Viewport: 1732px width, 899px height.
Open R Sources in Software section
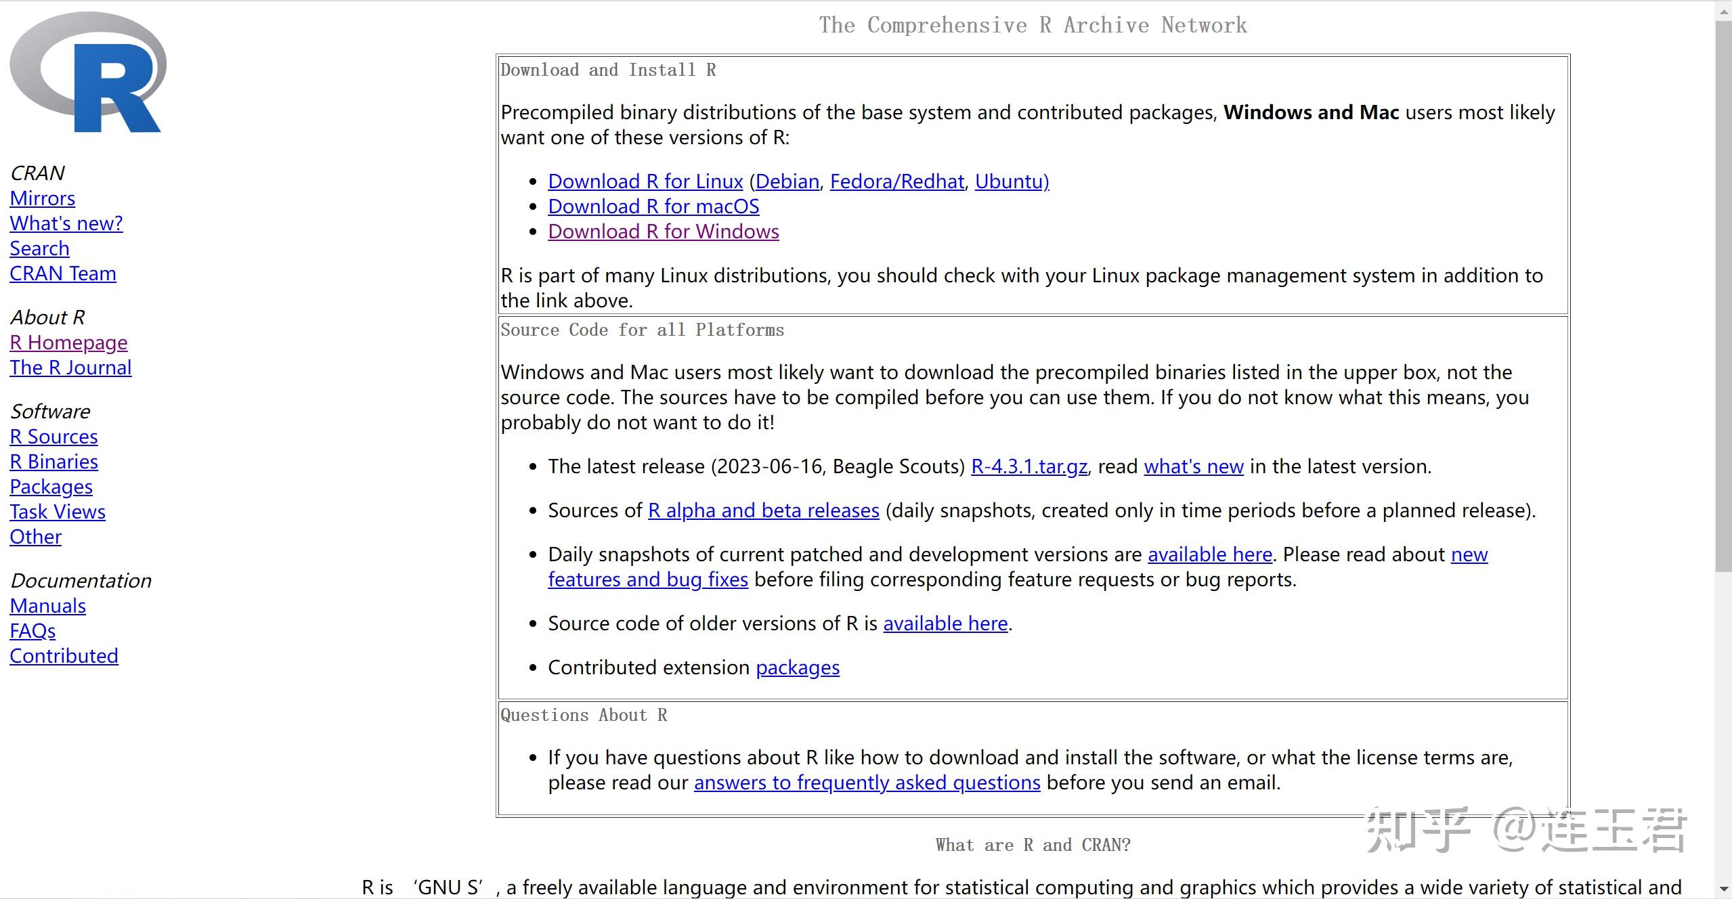click(53, 437)
